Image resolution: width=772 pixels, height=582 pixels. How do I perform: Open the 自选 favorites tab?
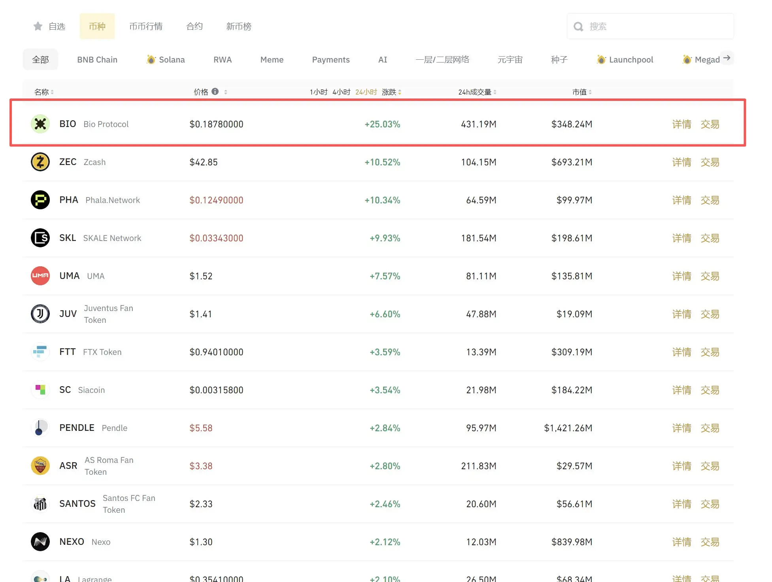pyautogui.click(x=49, y=26)
